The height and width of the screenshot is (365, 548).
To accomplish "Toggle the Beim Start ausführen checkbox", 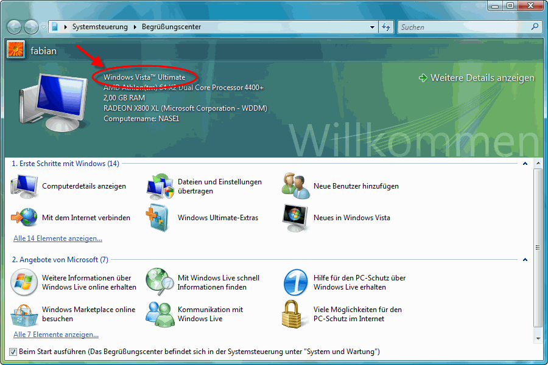I will (x=13, y=352).
